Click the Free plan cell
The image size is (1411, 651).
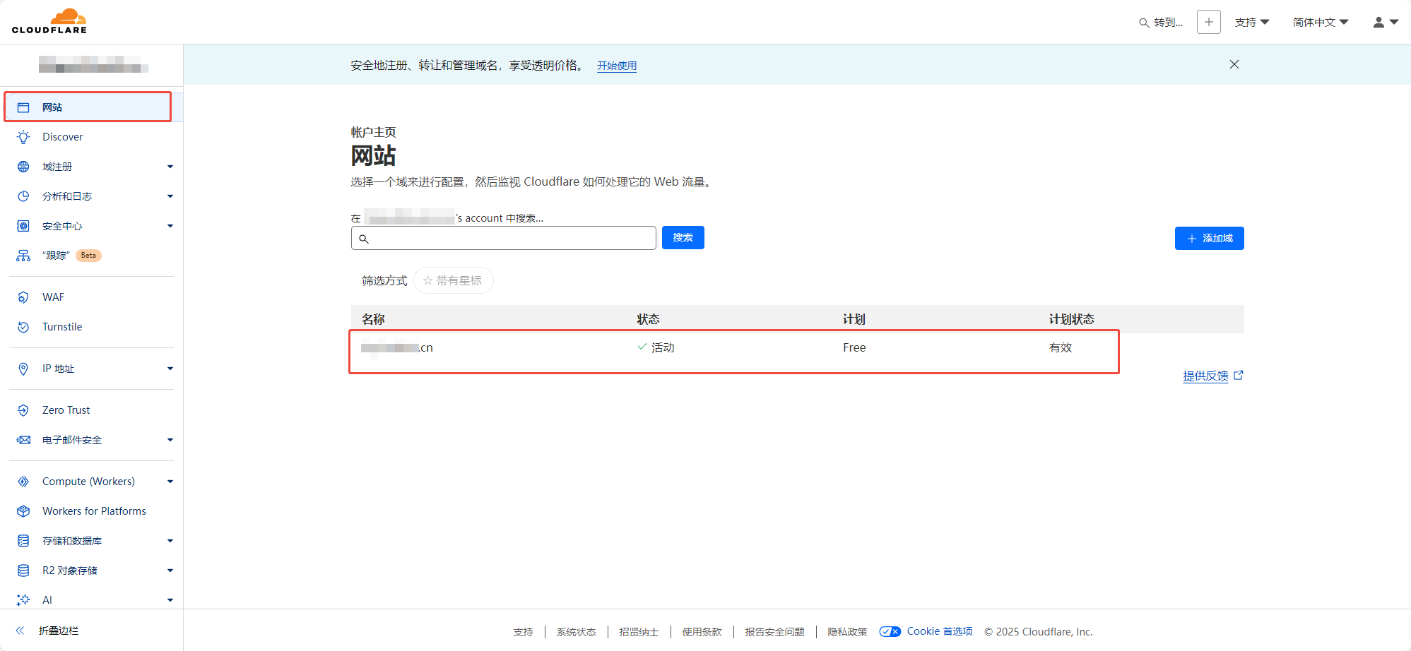[x=854, y=347]
